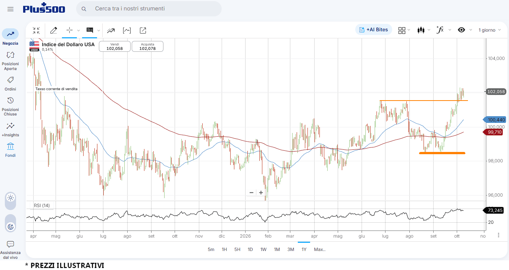Open the three-dot chart options menu

click(x=499, y=235)
